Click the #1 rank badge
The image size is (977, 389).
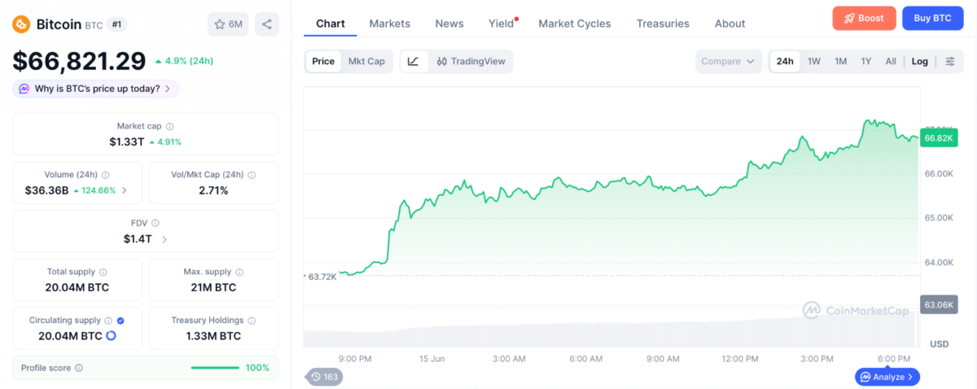(116, 24)
